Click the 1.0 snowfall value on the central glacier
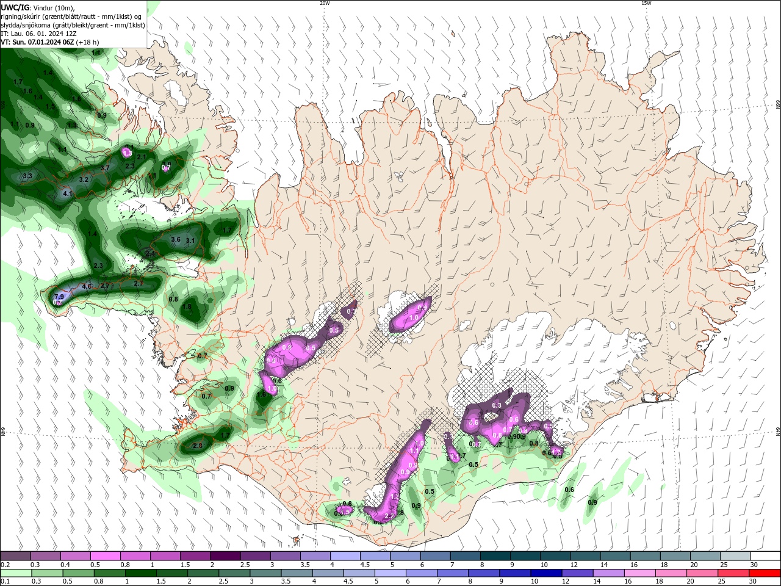This screenshot has width=781, height=586. click(413, 317)
